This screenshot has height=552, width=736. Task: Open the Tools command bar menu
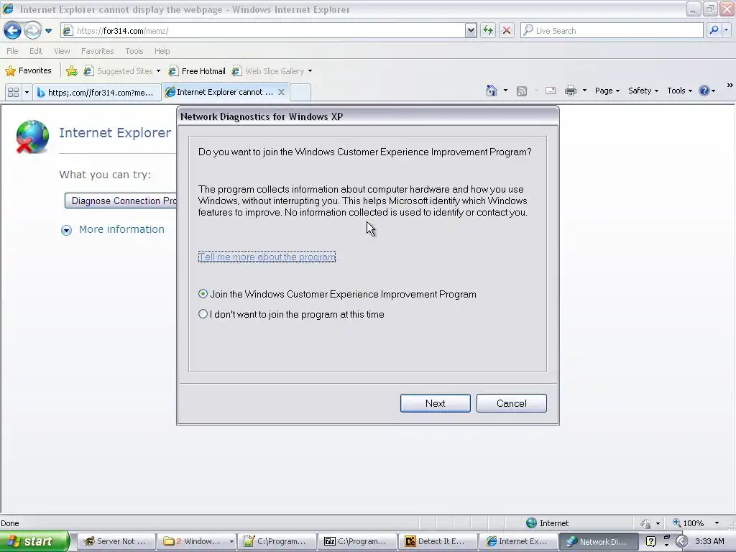pos(680,91)
